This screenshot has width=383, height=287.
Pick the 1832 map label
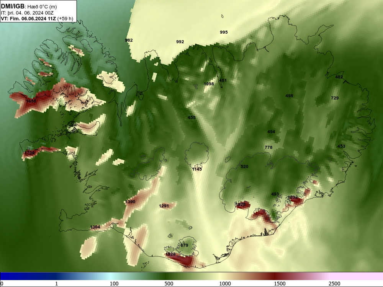(x=293, y=197)
